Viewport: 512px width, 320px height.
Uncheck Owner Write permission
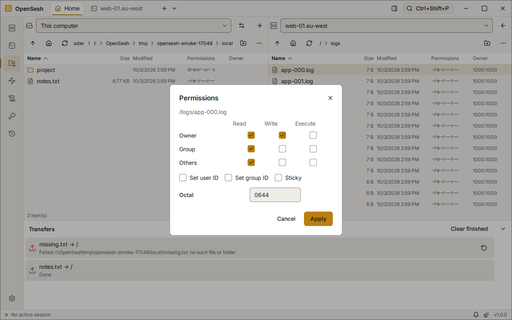(x=282, y=135)
